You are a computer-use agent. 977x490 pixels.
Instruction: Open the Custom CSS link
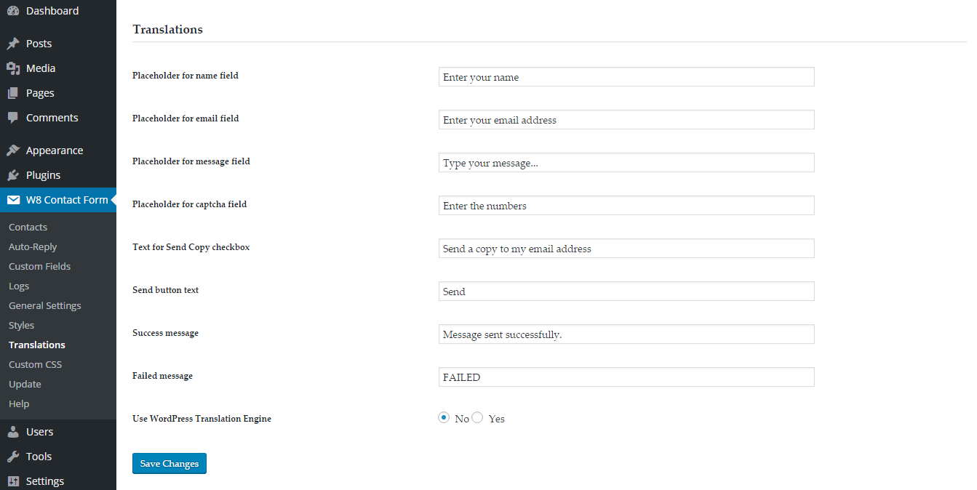coord(36,365)
